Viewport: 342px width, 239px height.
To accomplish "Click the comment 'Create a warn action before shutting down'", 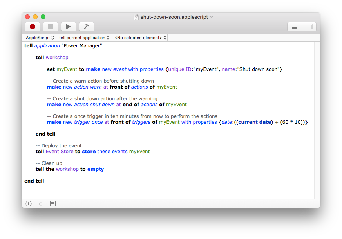I will click(x=100, y=81).
